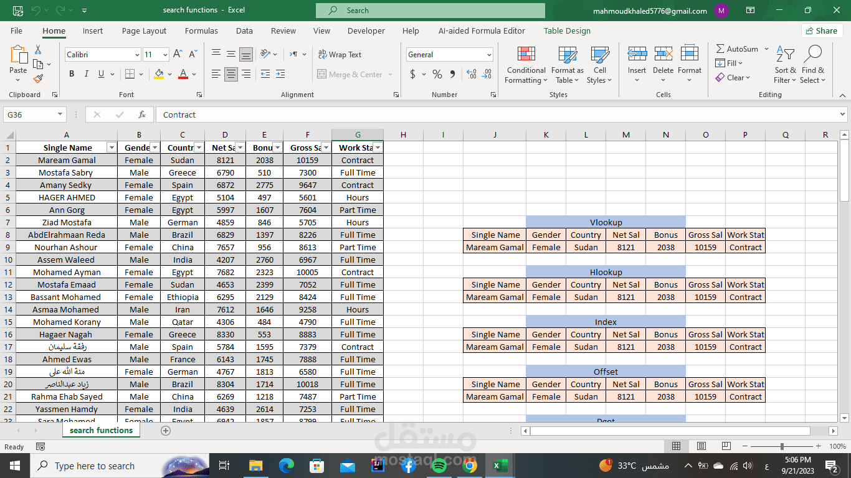Image resolution: width=851 pixels, height=478 pixels.
Task: Click the Share button
Action: tap(821, 30)
